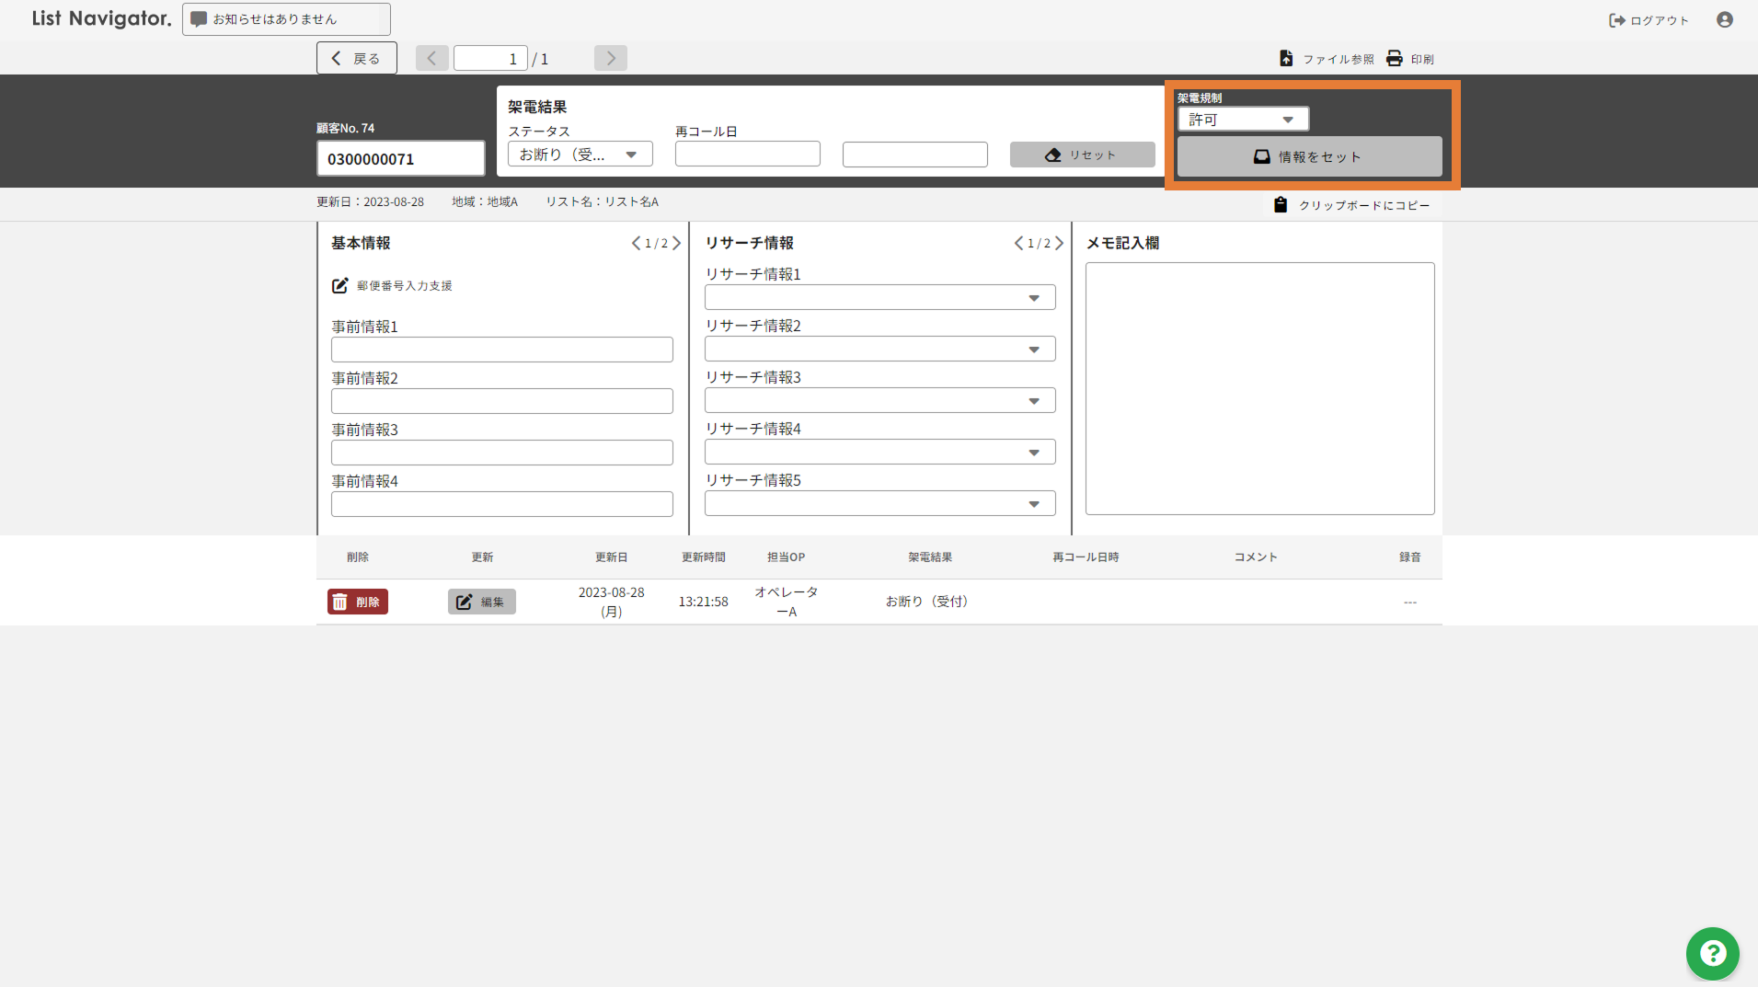1758x987 pixels.
Task: Copy to clipboard via クリップボードにコピー icon
Action: point(1281,205)
